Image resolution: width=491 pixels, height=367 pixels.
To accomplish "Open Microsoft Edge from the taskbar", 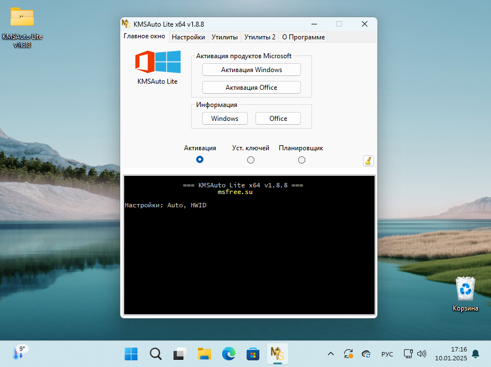I will click(229, 354).
